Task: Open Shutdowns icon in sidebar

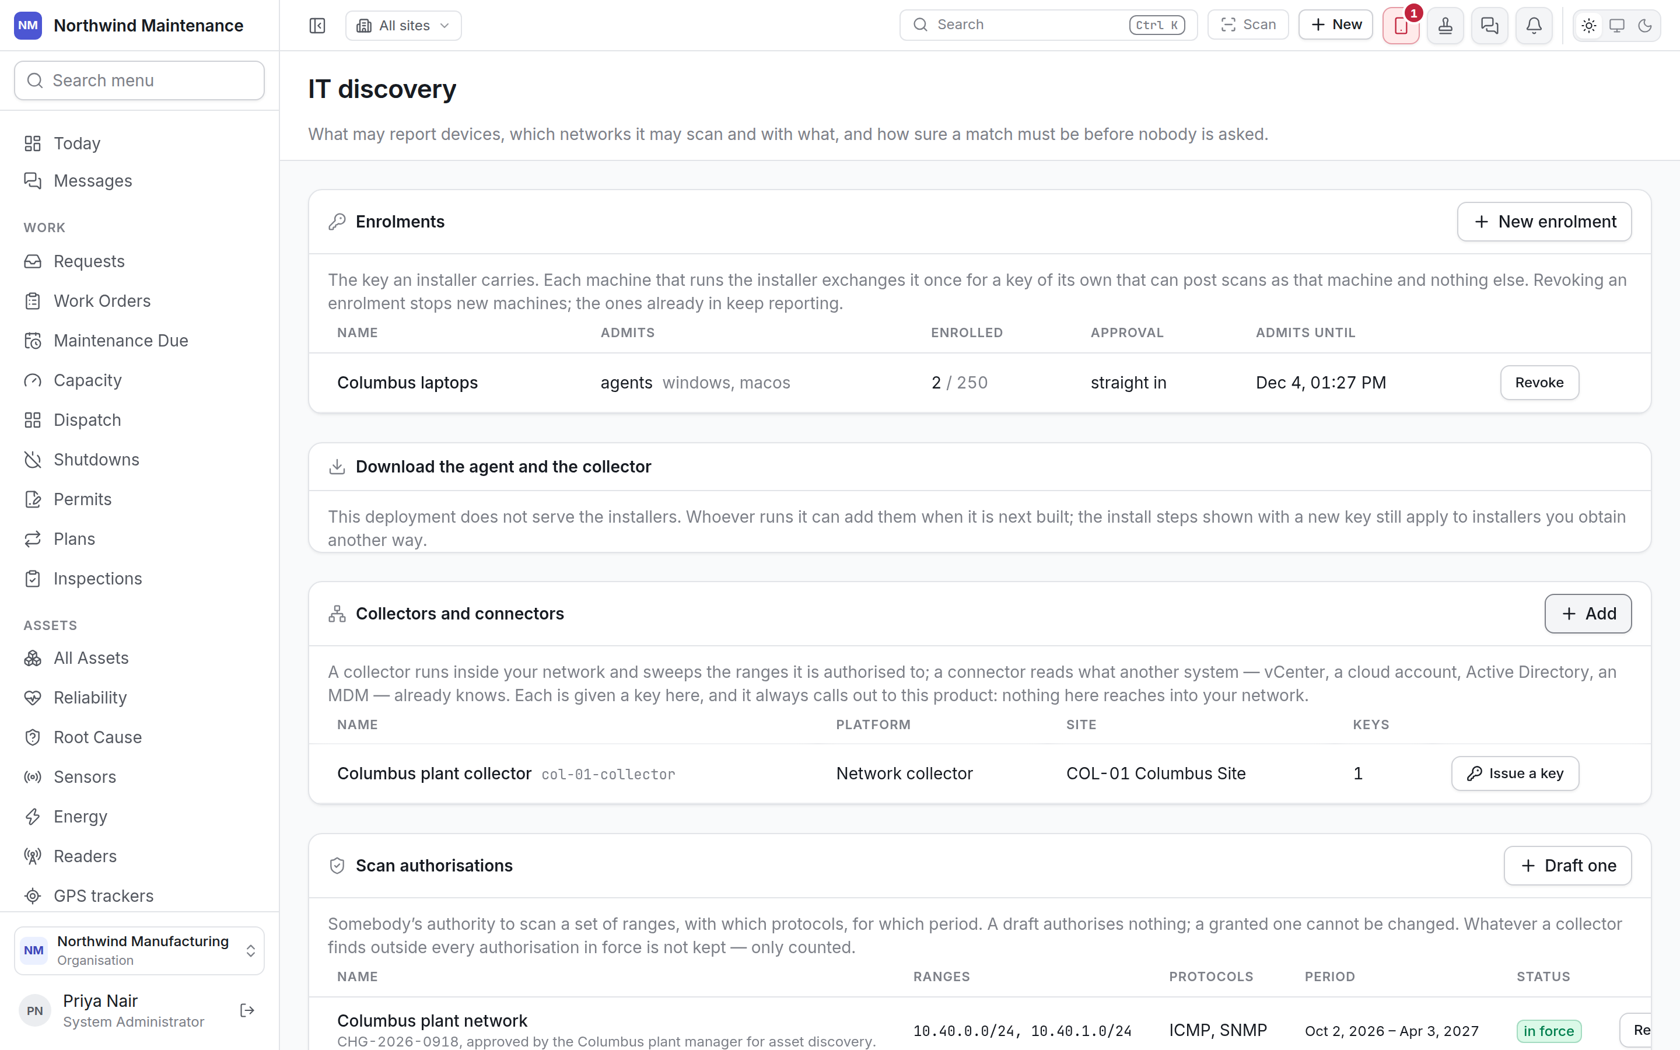Action: pos(33,460)
